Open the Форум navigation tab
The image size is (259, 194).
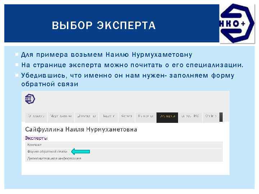(x=127, y=117)
